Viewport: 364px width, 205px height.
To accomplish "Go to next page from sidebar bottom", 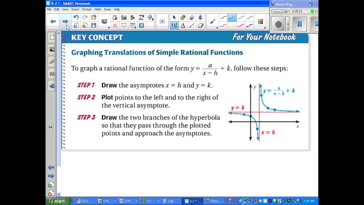I will tap(51, 176).
